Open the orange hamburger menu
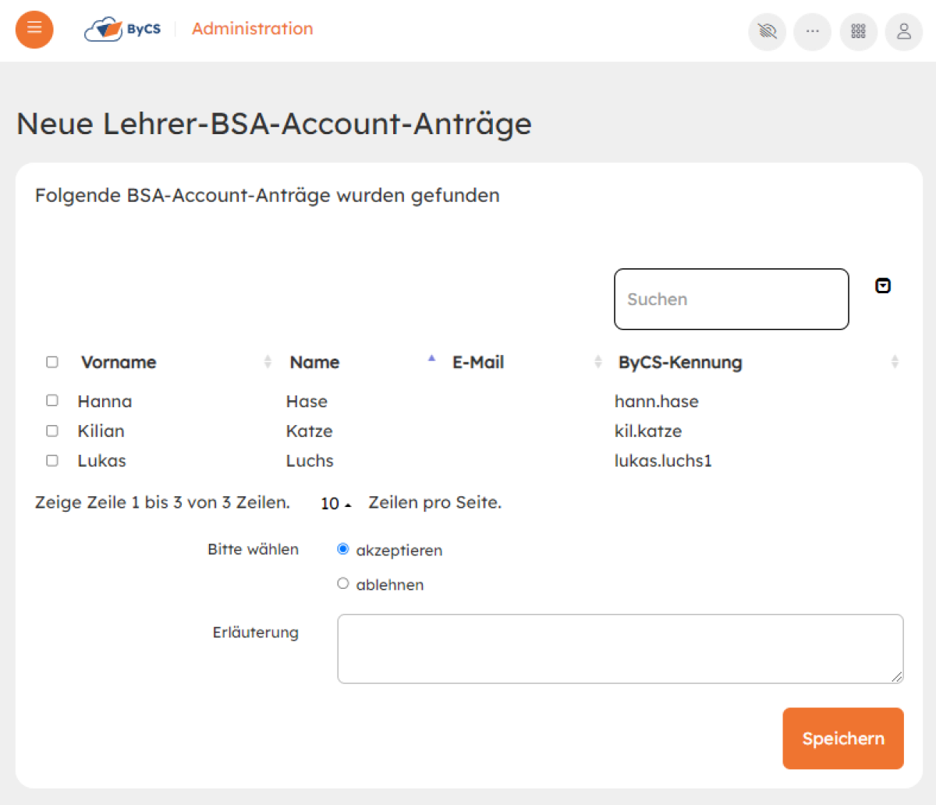 click(x=34, y=30)
